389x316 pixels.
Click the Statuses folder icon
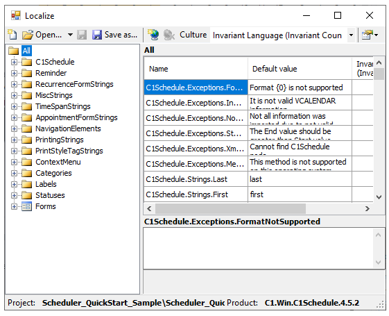(x=27, y=195)
